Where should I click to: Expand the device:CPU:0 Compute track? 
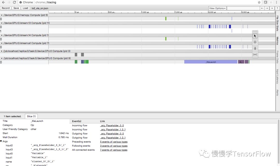tap(2, 51)
